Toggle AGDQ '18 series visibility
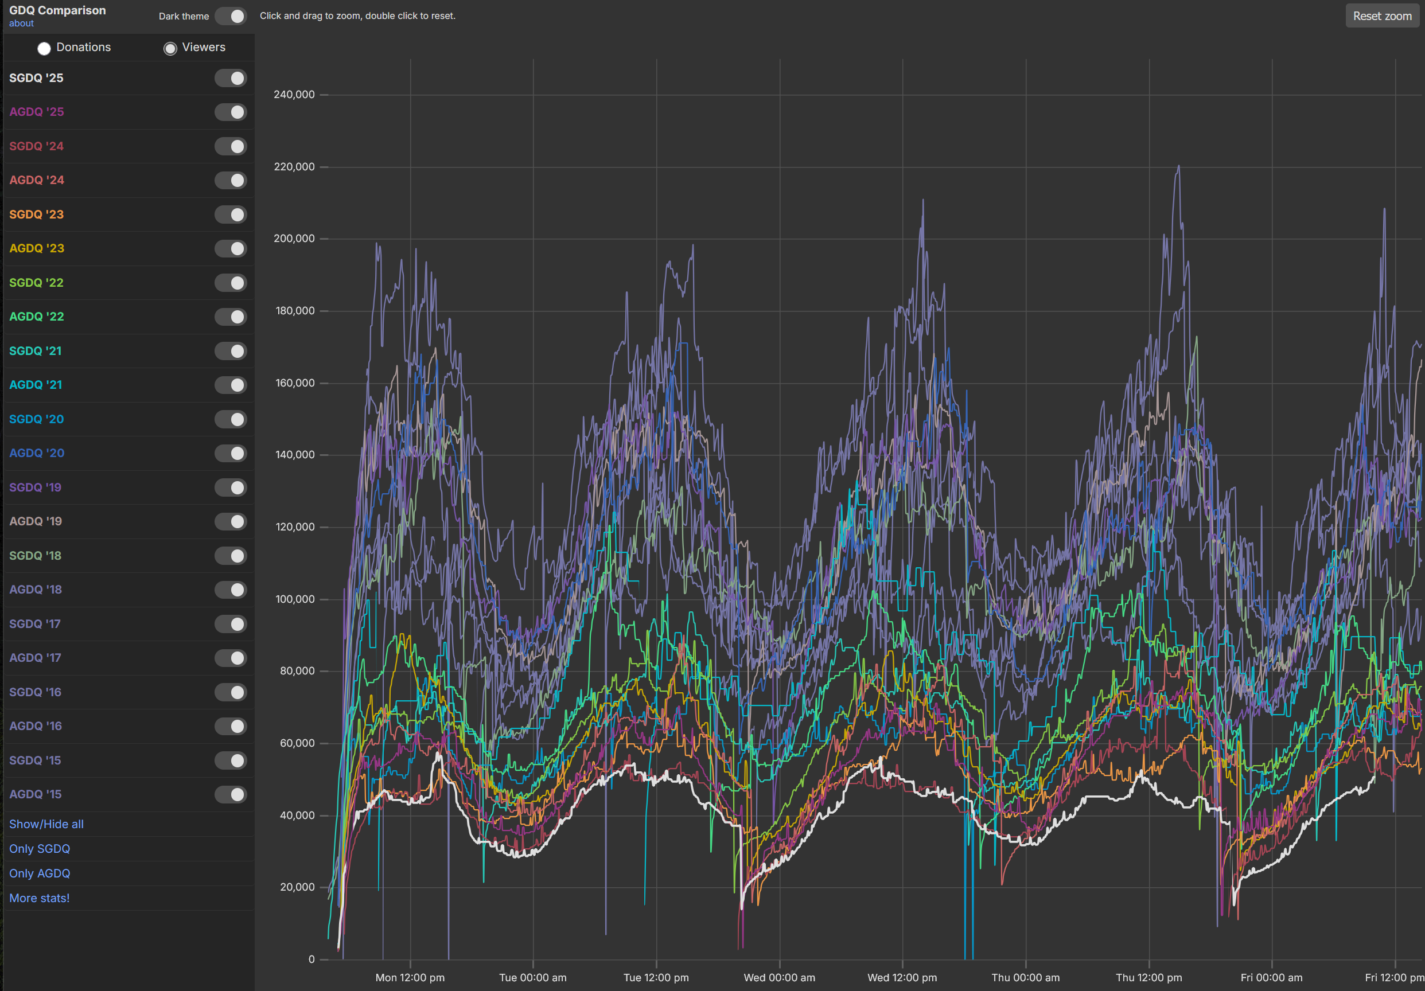 point(230,590)
